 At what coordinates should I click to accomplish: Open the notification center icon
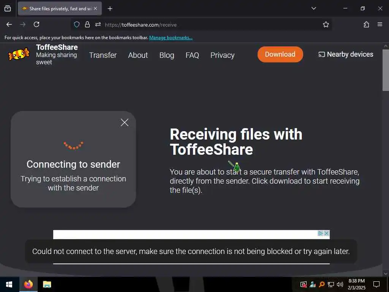(376, 284)
